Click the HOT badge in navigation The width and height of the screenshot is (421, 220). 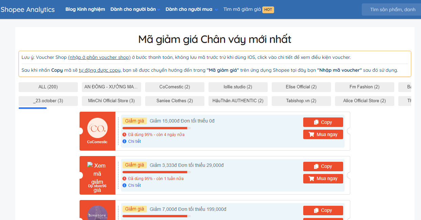(268, 9)
